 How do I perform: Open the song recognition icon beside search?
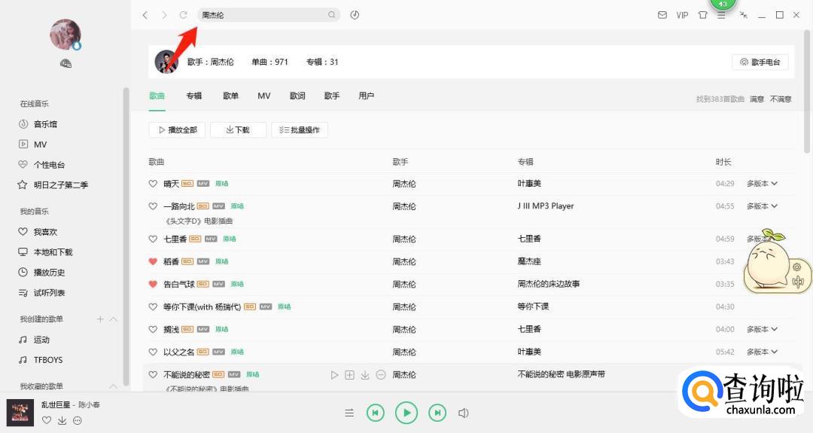[355, 15]
